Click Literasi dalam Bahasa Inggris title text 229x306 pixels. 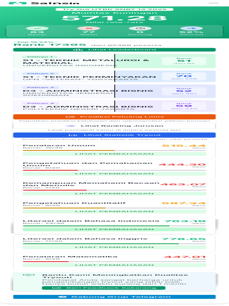pos(85,239)
